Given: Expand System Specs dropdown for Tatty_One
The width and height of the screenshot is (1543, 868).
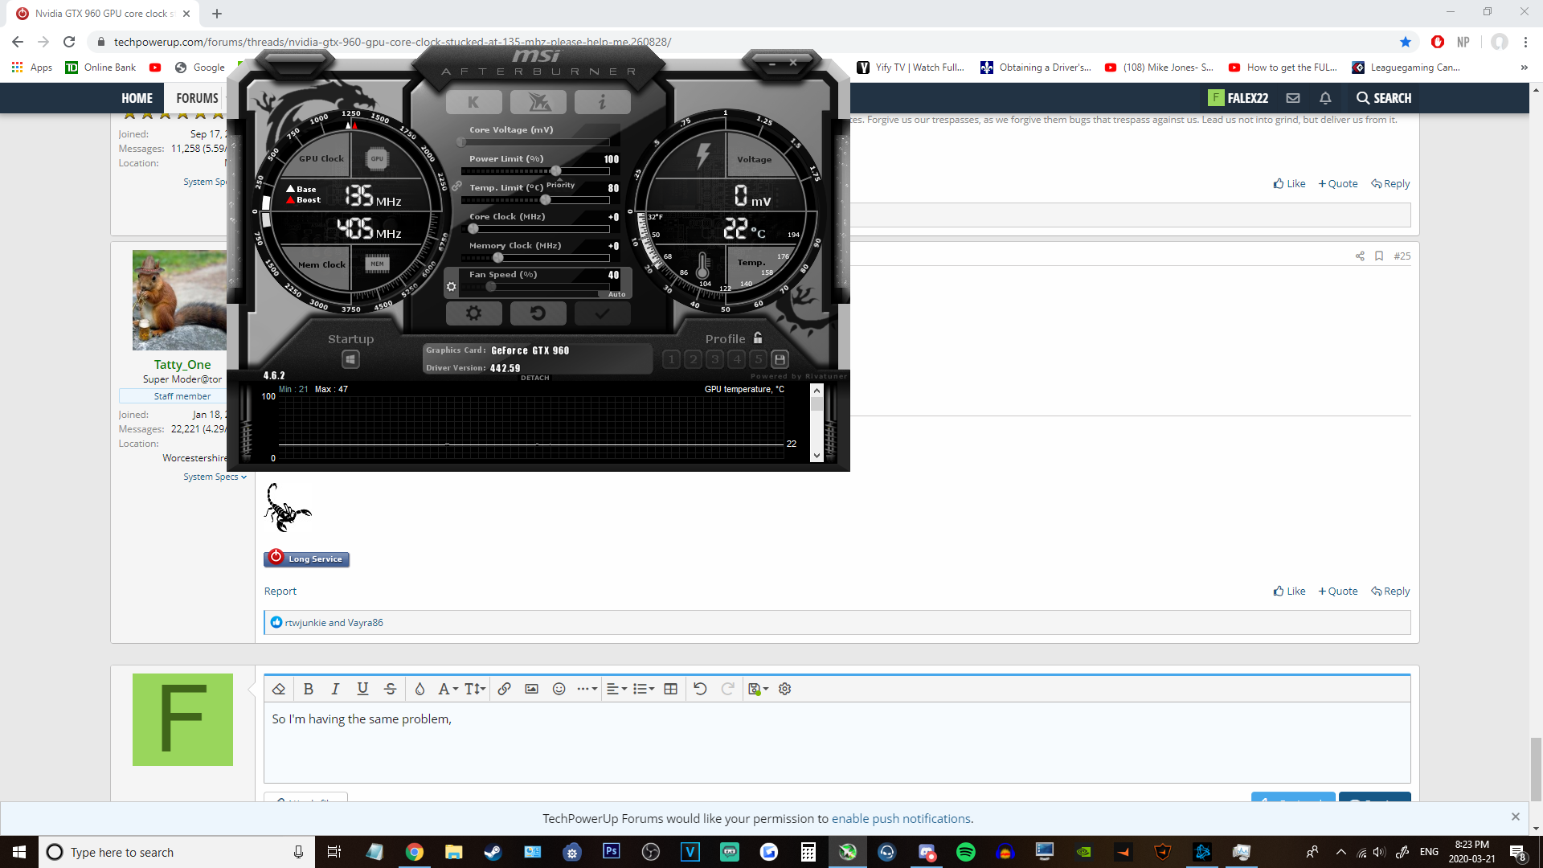Looking at the screenshot, I should click(x=212, y=476).
